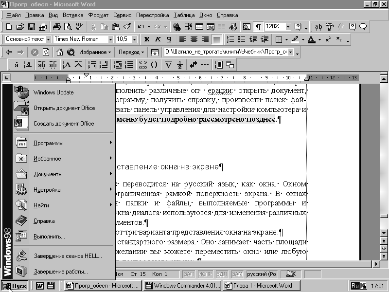Image resolution: width=389 pixels, height=292 pixels.
Task: Open the highlight color dropdown arrow
Action: coord(303,39)
